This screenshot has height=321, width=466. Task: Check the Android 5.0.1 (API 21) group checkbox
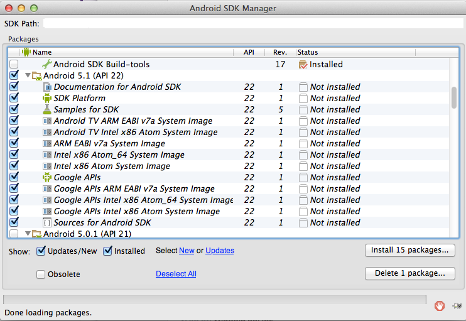(x=14, y=234)
